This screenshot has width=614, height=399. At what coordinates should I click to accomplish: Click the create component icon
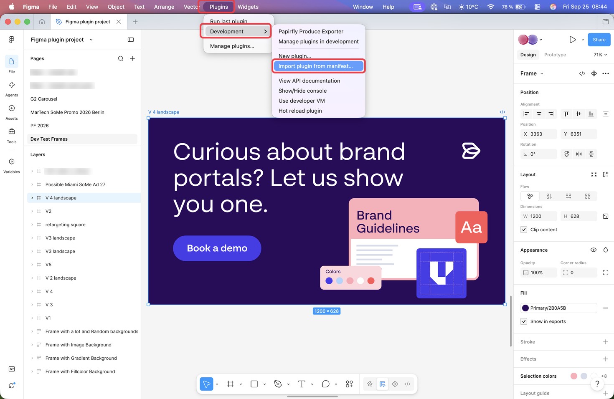point(594,73)
